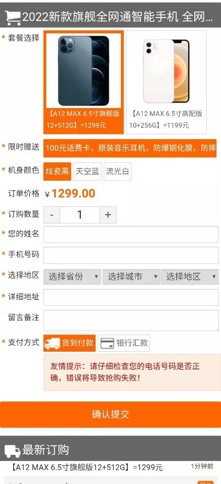
Task: Click the 100元话费卡 limited-time gift banner
Action: [x=130, y=148]
